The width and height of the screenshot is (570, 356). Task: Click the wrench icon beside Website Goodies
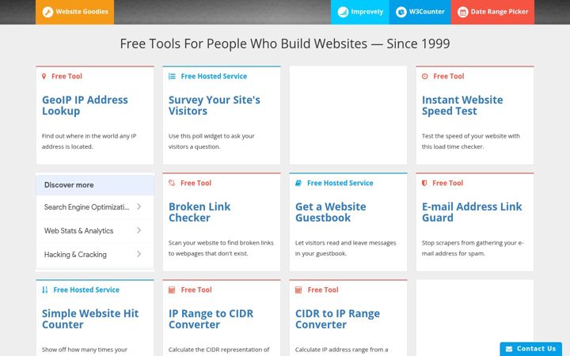coord(47,12)
